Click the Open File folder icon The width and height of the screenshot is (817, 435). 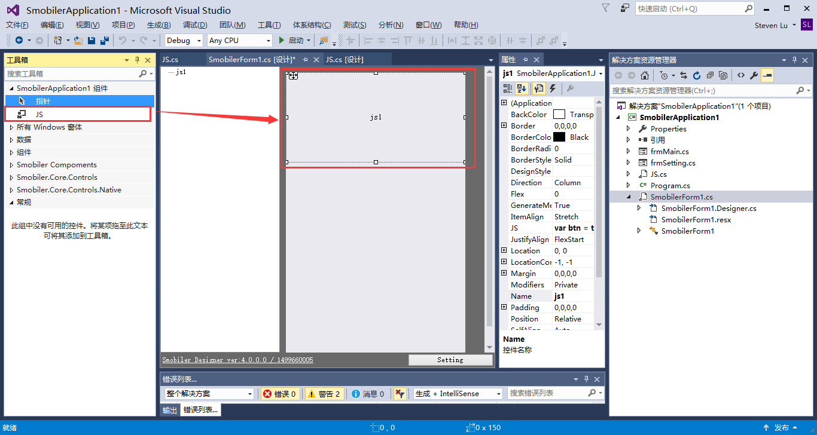[78, 41]
